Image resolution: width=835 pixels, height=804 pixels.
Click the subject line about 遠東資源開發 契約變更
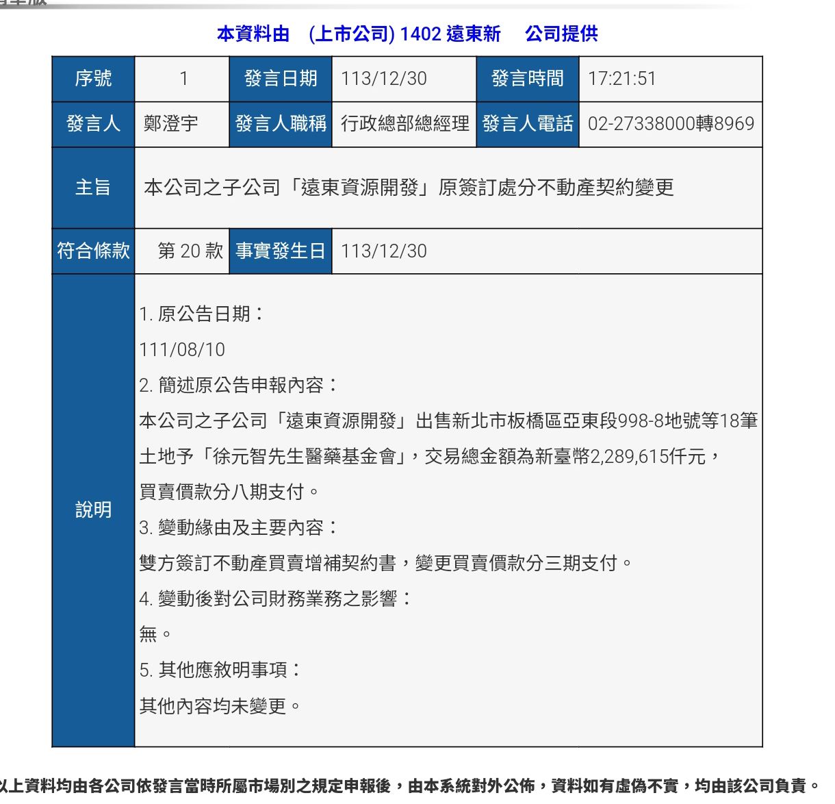click(409, 188)
